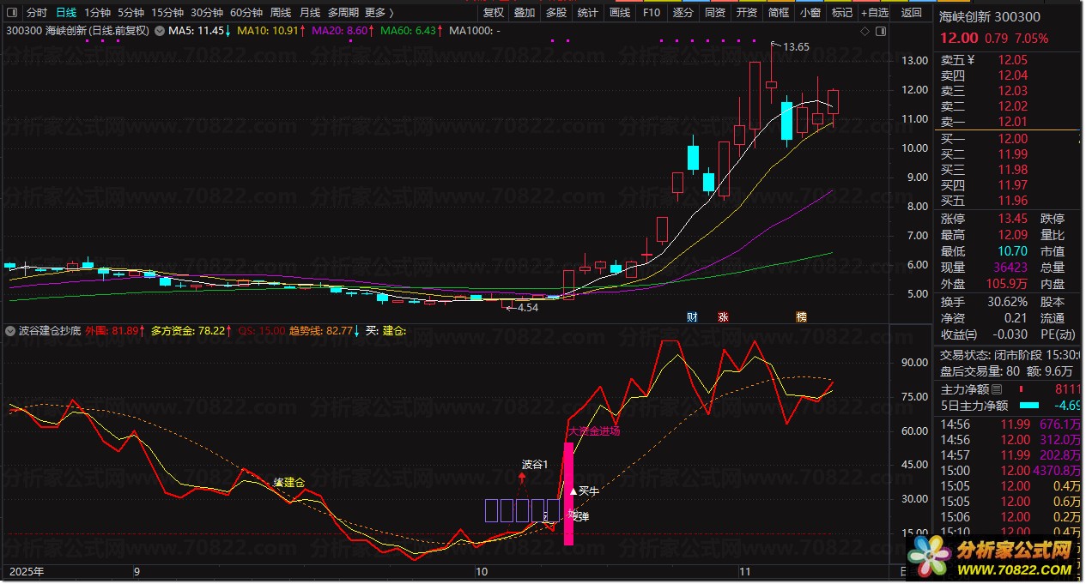The height and width of the screenshot is (584, 1086).
Task: Click the 交易状态 闭市阶段 status row
Action: [1007, 355]
